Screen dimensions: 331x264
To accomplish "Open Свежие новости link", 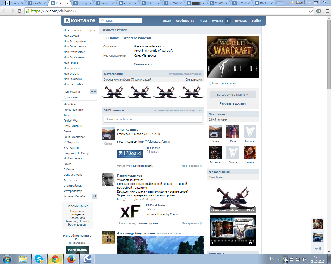I will (145, 64).
